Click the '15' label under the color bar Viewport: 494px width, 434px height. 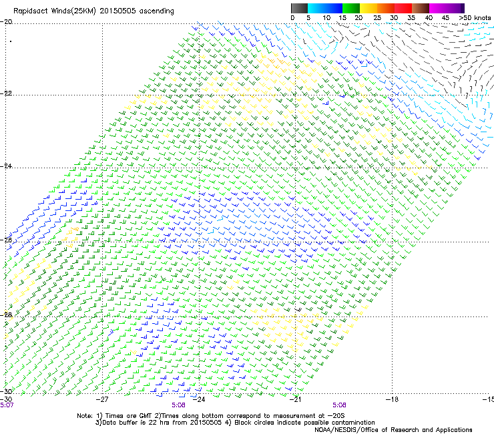[342, 18]
